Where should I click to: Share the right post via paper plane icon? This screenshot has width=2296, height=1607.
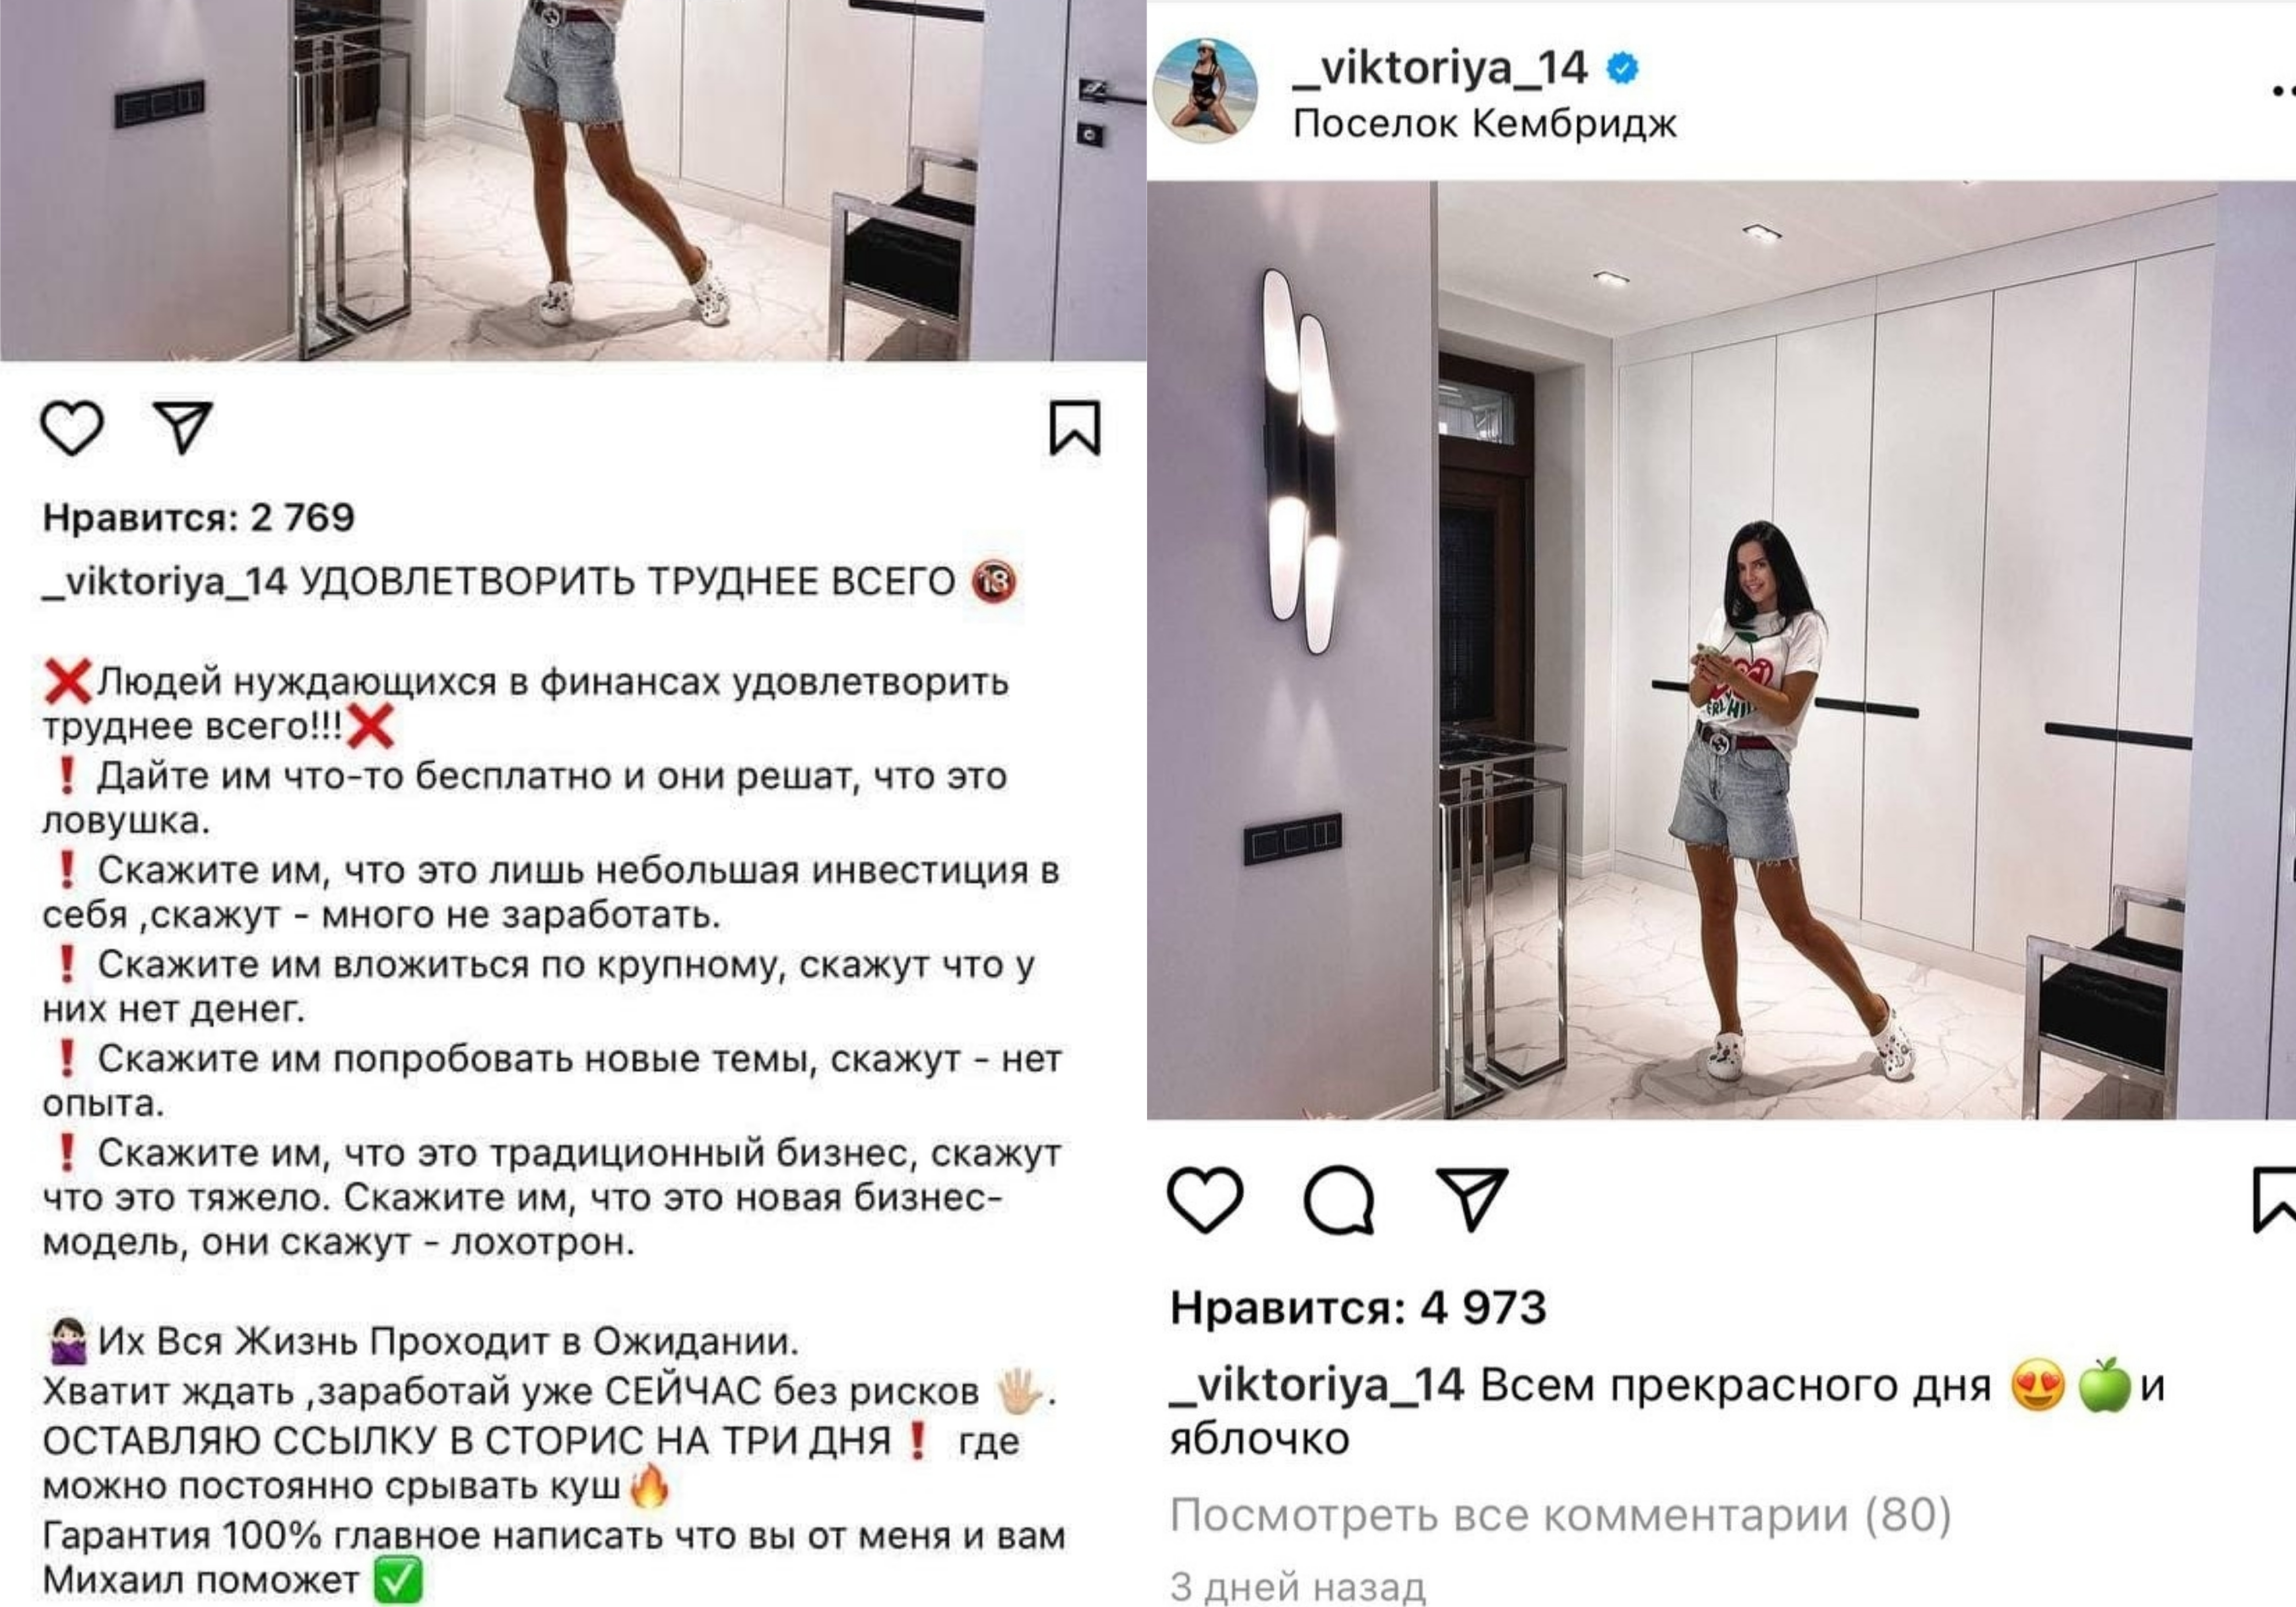[x=1472, y=1198]
